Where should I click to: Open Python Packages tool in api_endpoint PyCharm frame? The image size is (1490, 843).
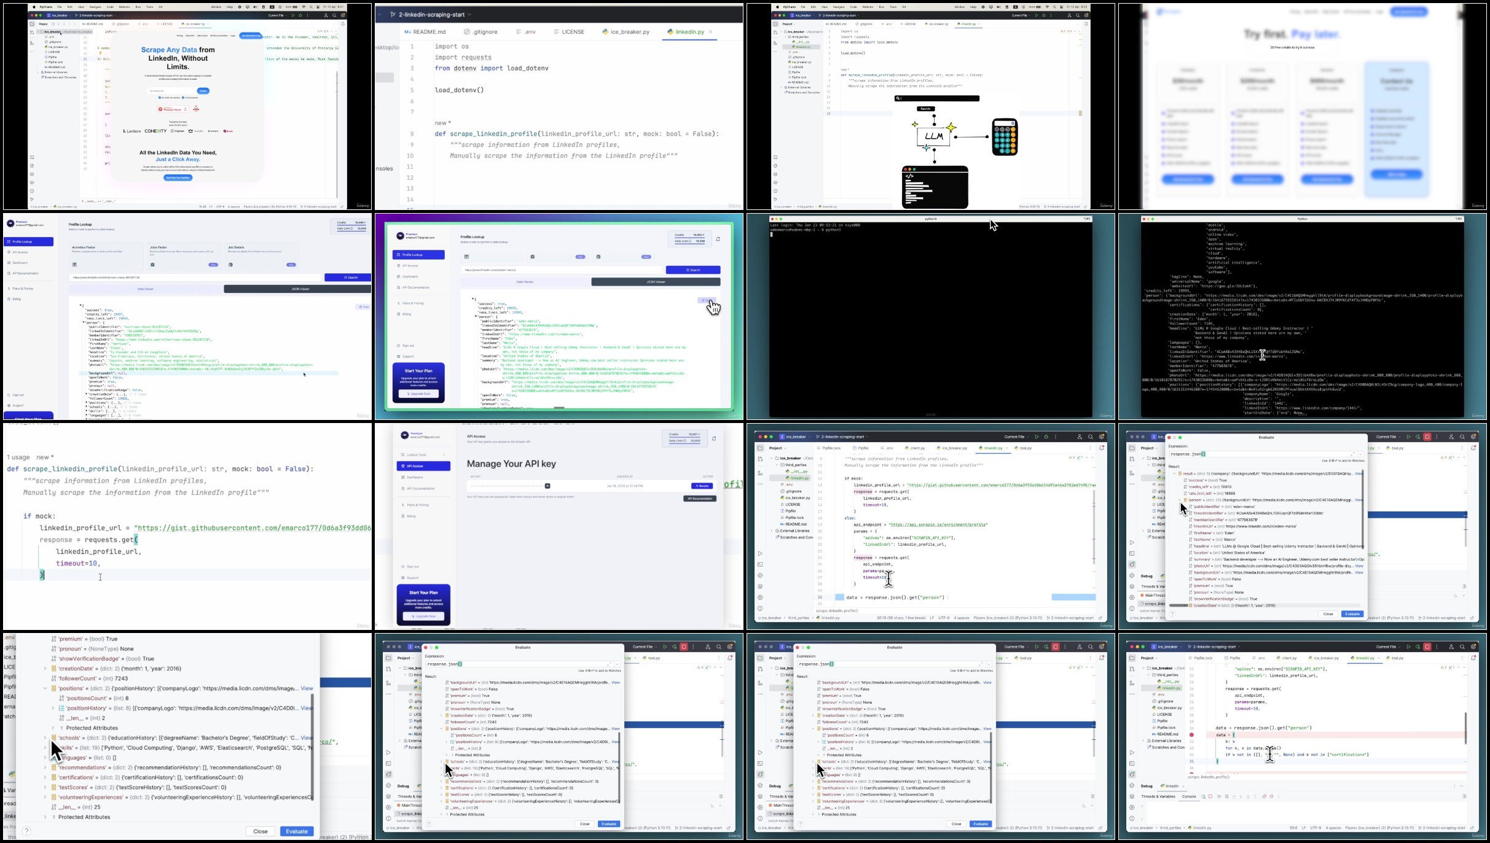pyautogui.click(x=760, y=576)
